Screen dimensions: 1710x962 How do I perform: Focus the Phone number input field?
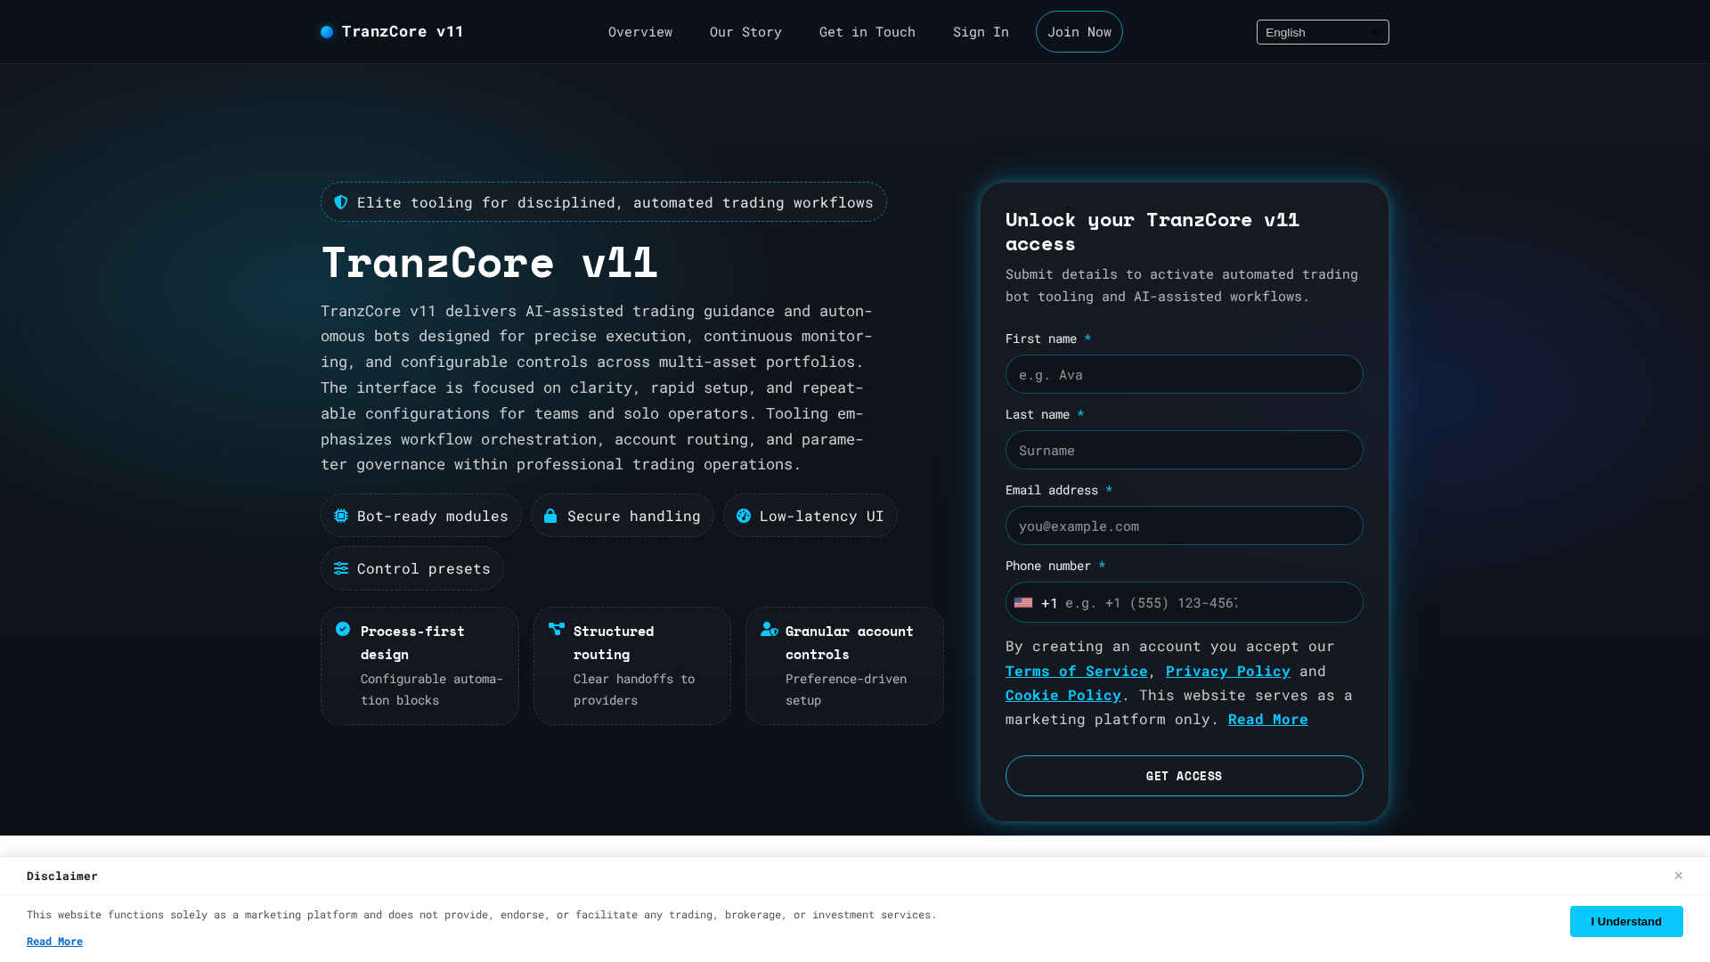1185,603
